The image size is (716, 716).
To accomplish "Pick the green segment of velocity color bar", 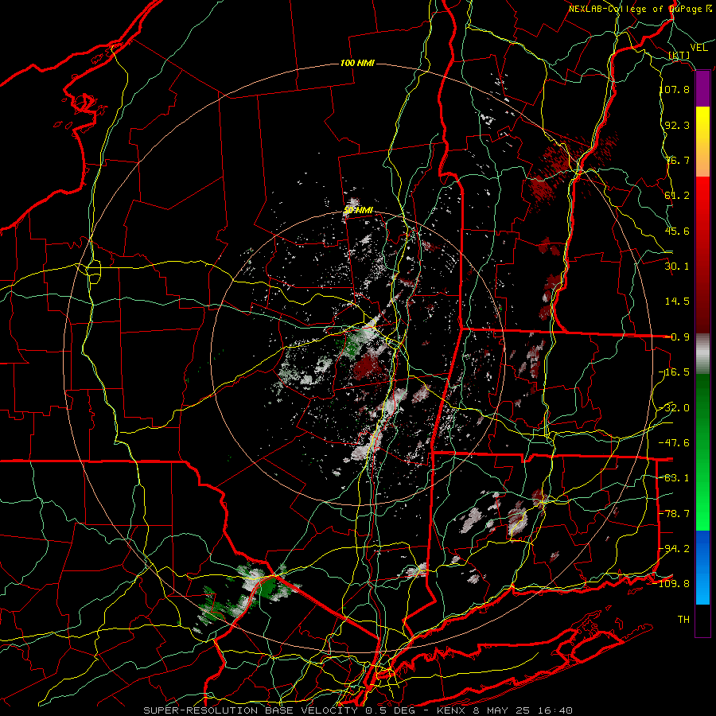I will pos(702,452).
